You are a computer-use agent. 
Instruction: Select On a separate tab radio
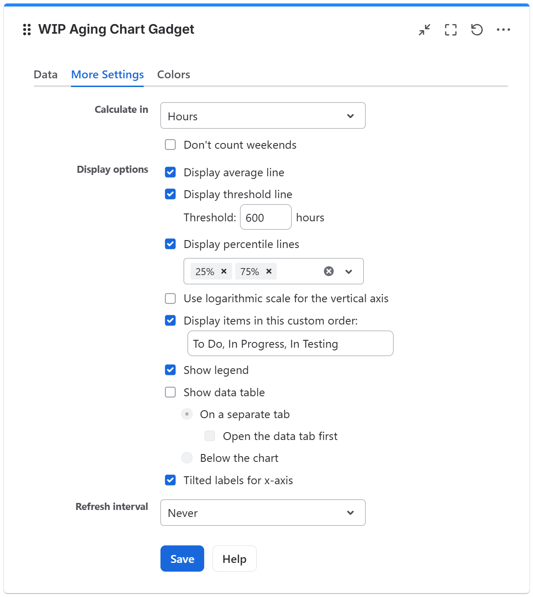point(187,414)
